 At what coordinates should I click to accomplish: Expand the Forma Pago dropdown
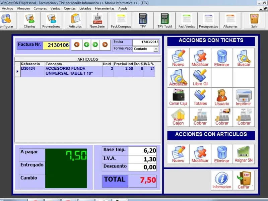[156, 49]
